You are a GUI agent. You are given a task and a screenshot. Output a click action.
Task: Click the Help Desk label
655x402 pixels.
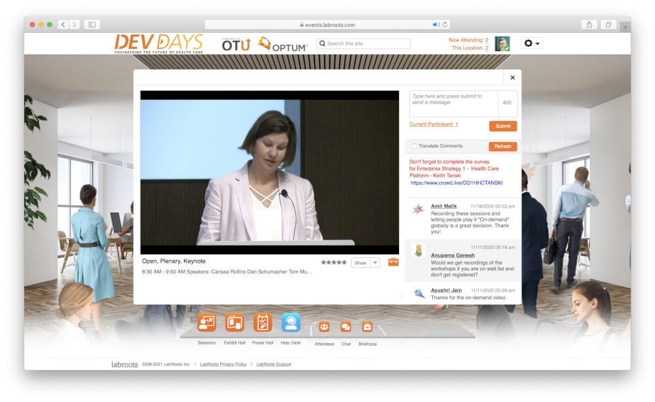point(291,342)
